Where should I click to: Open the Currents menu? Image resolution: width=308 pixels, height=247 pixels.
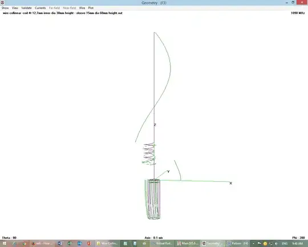[x=40, y=8]
